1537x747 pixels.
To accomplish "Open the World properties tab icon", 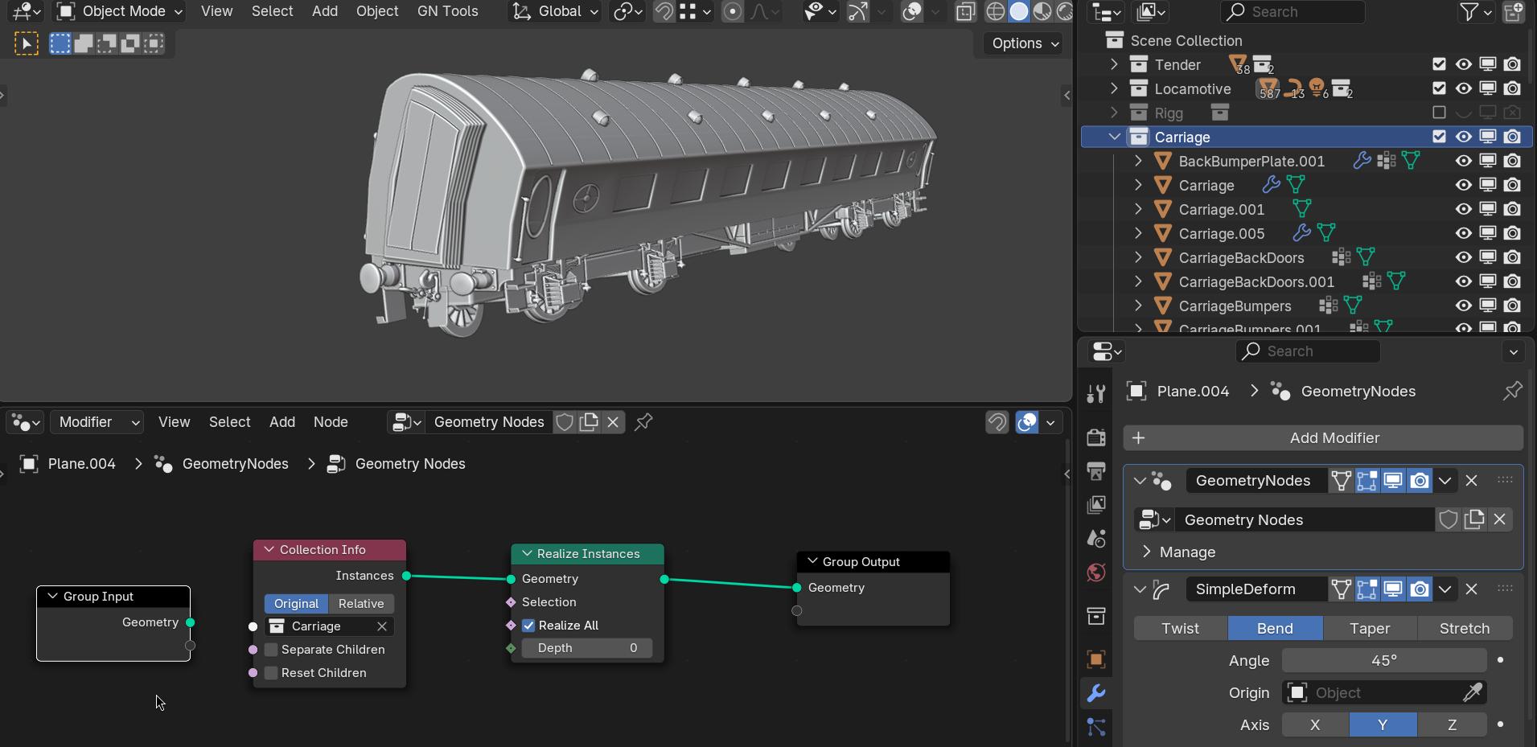I will coord(1095,573).
